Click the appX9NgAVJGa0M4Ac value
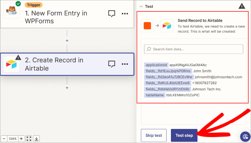The image size is (251, 143). pyautogui.click(x=188, y=65)
